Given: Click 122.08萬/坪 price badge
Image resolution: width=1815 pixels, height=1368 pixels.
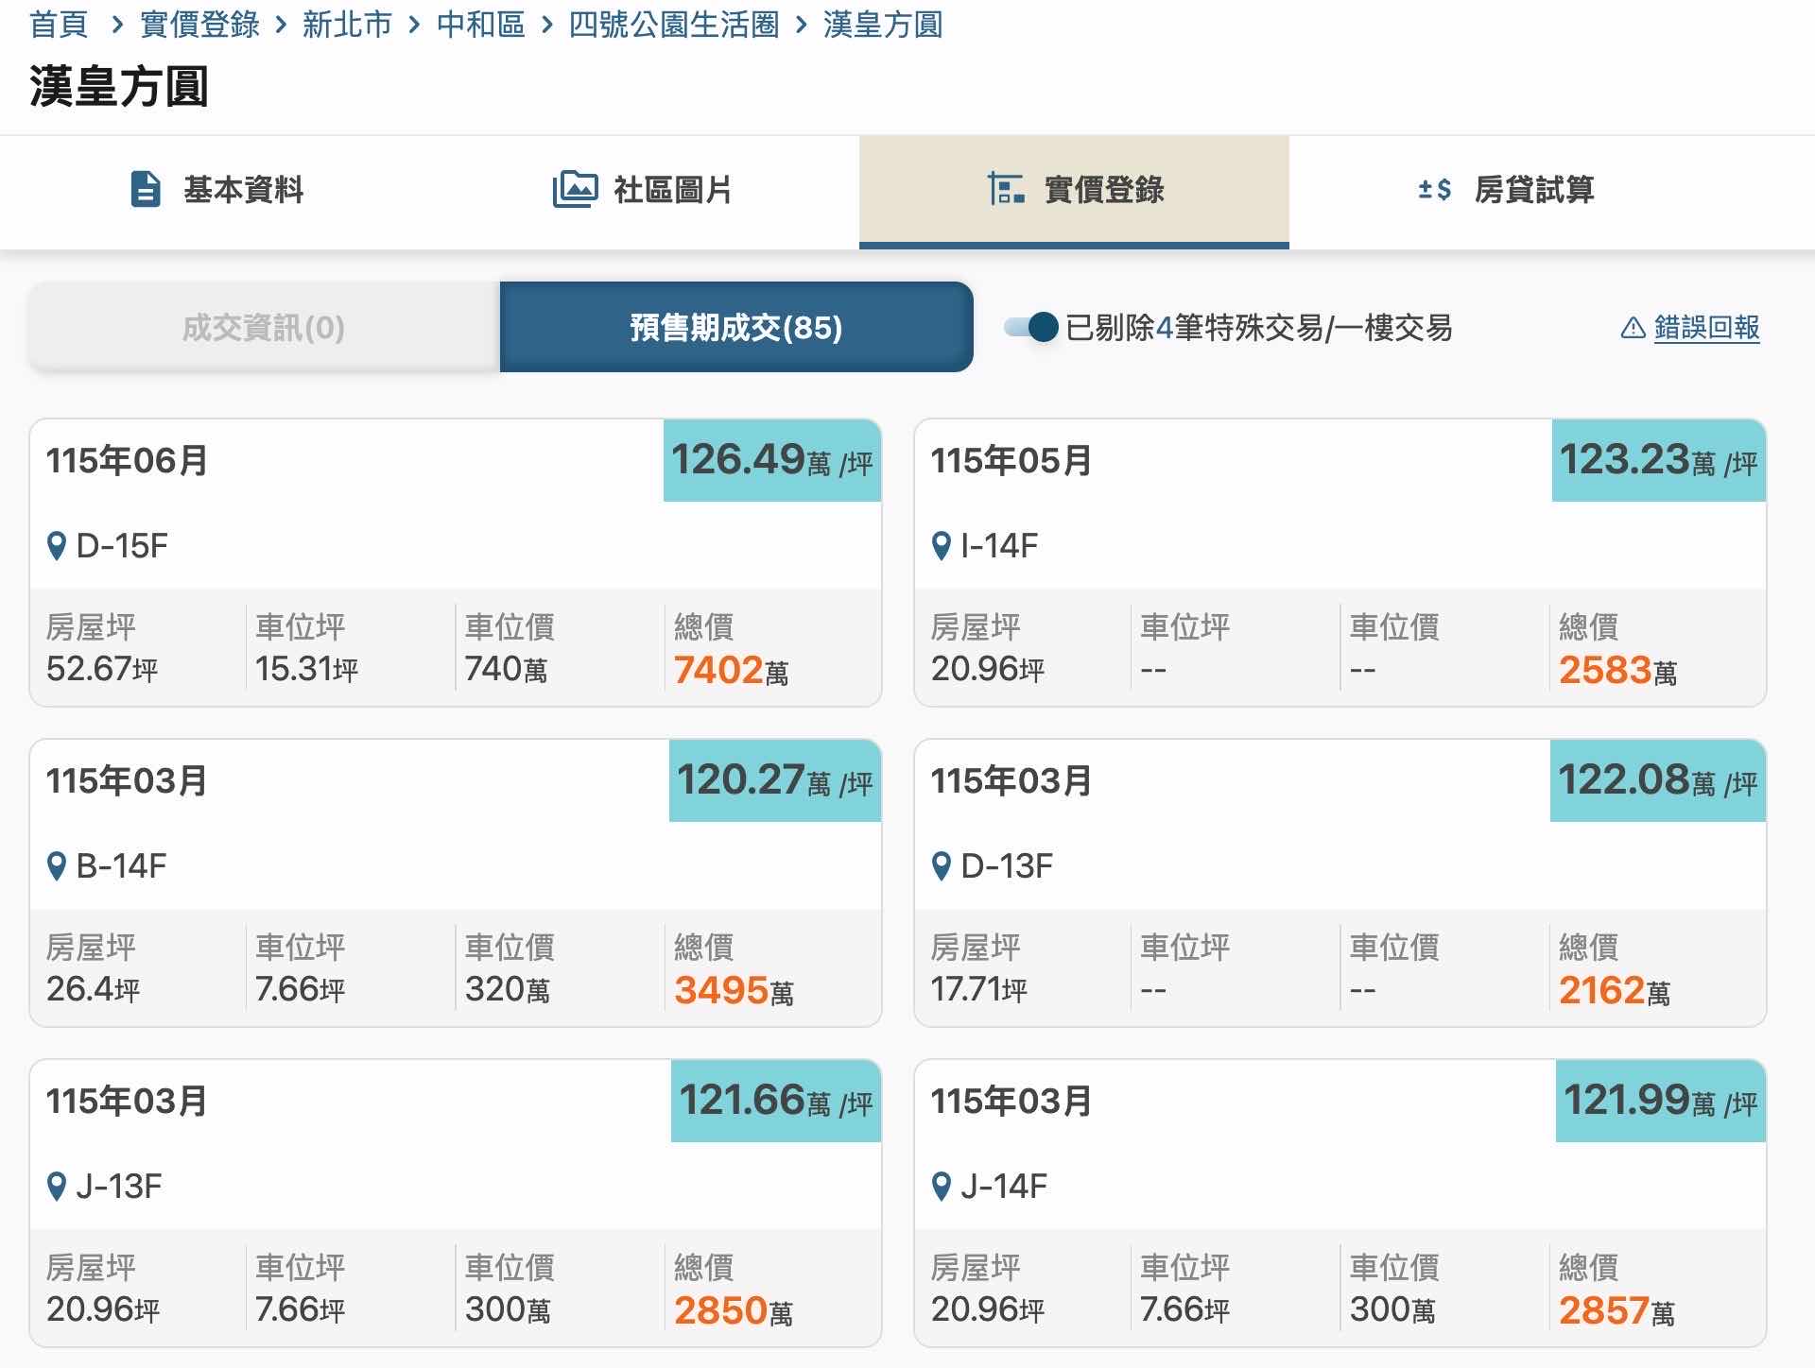Looking at the screenshot, I should (x=1658, y=780).
